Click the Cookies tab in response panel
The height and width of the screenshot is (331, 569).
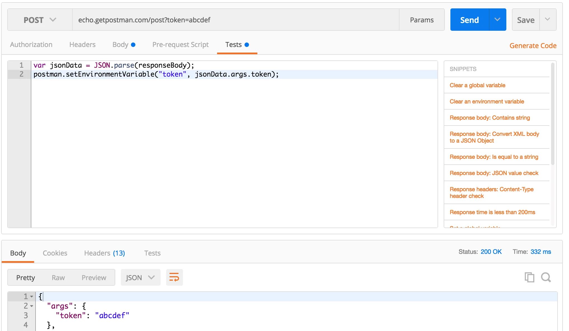tap(55, 253)
